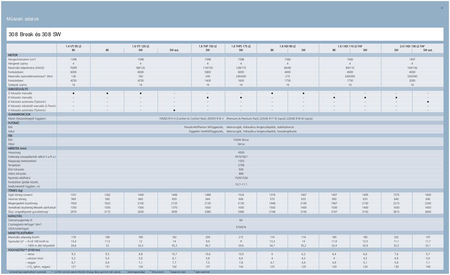Screen dimensions: 450x275
Task: Select the '1.6 l HDi 110 LE FAP' header
Action: coord(350,46)
